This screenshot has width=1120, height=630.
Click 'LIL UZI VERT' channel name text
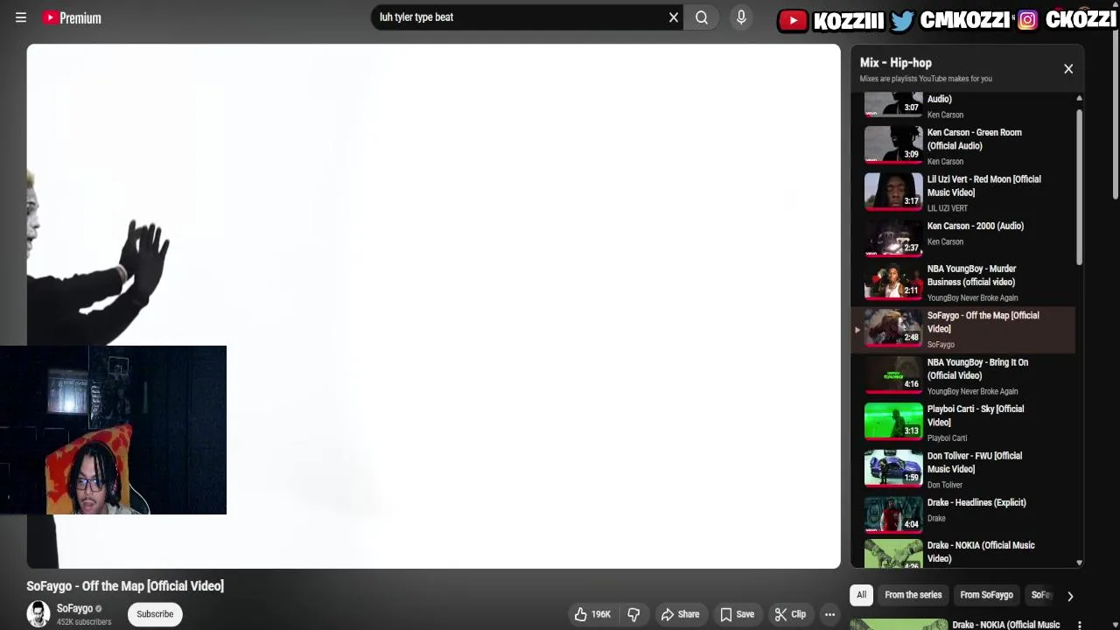pos(947,208)
